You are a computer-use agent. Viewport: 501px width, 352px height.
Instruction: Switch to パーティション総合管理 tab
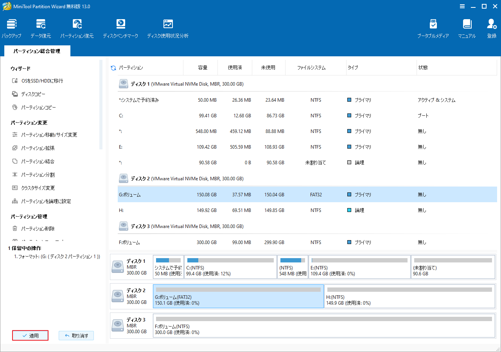[37, 51]
